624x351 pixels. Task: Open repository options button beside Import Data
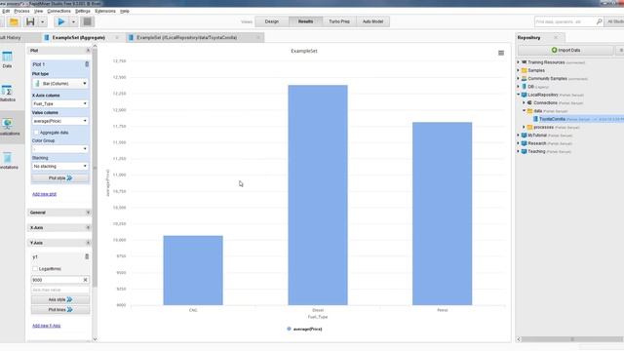click(x=620, y=50)
